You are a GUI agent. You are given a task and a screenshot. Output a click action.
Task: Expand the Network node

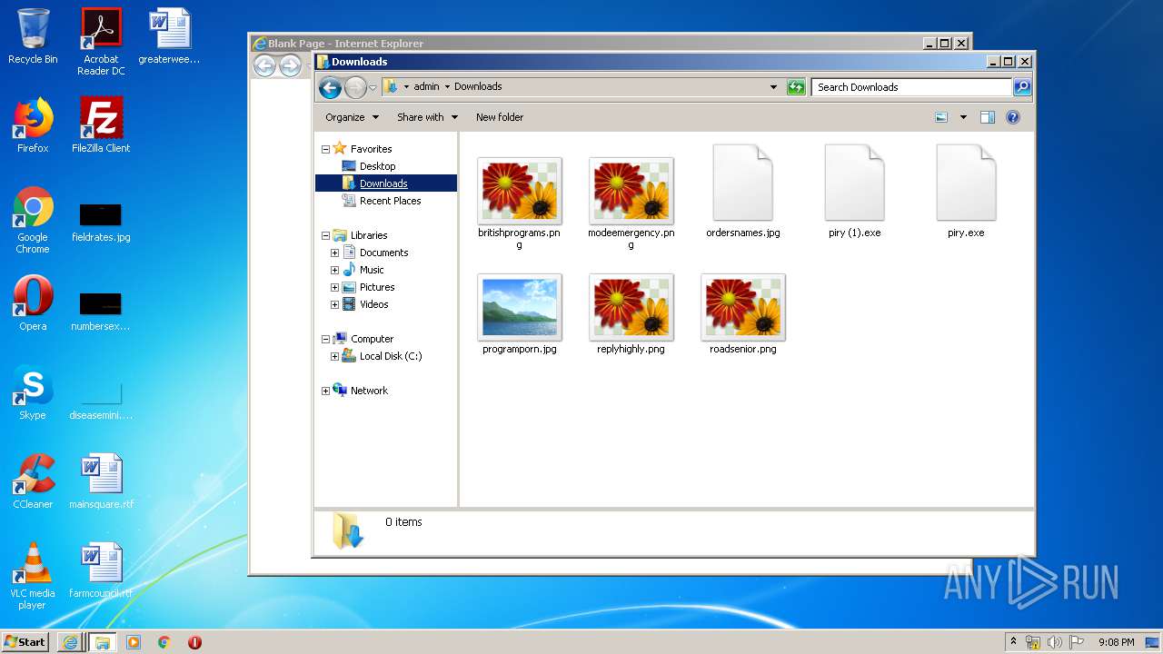pyautogui.click(x=325, y=391)
